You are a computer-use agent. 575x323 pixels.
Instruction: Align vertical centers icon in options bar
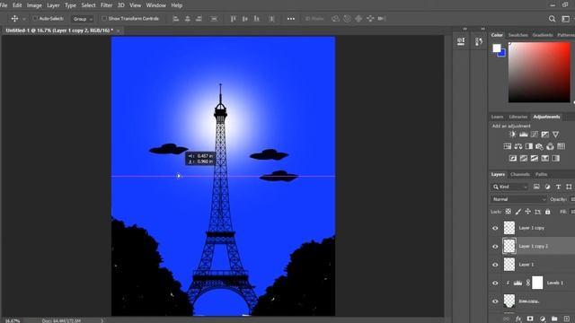245,18
